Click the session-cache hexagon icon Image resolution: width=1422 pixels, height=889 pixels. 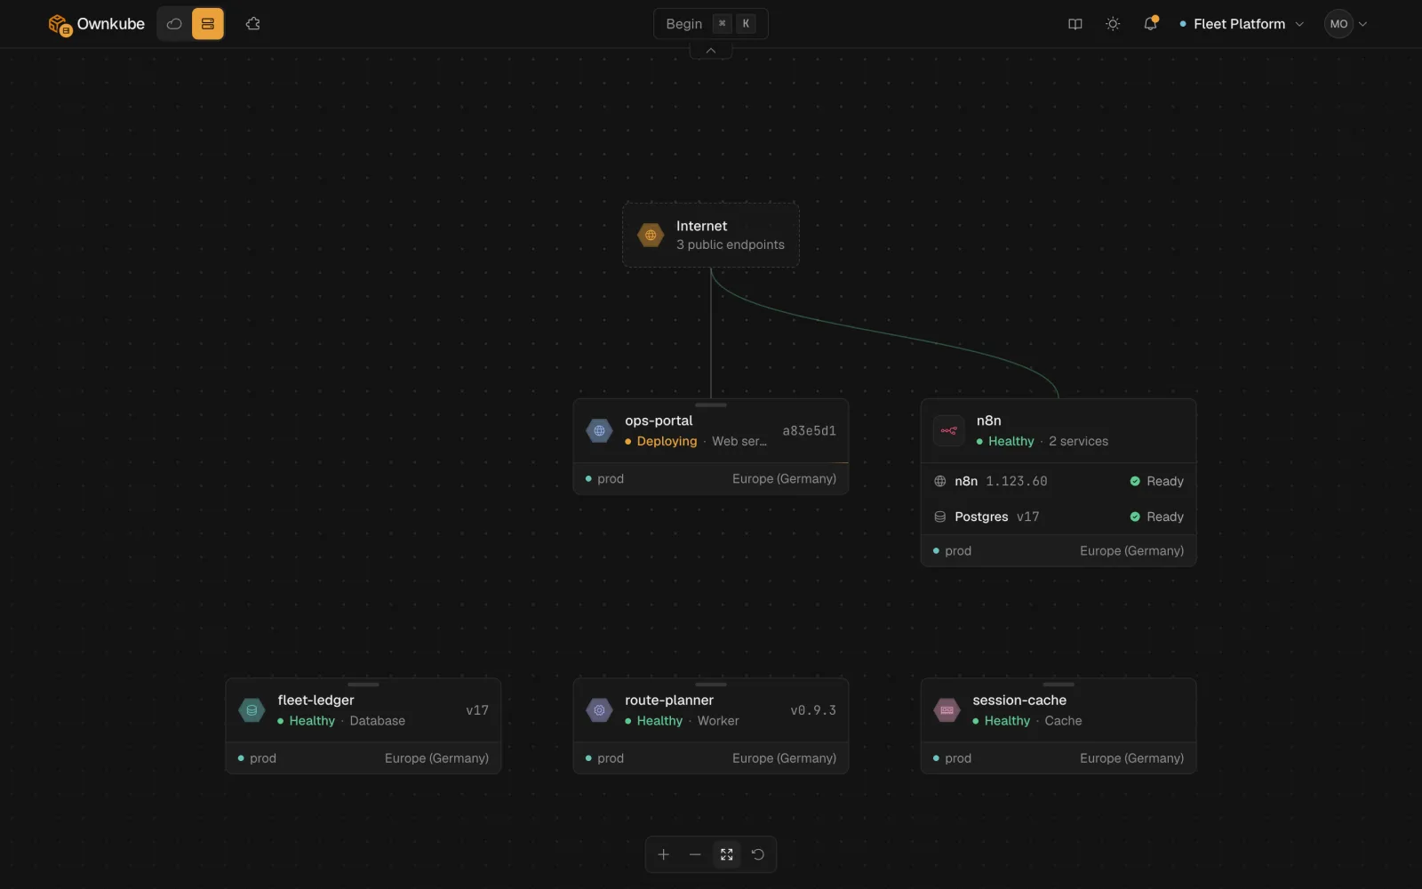coord(947,710)
